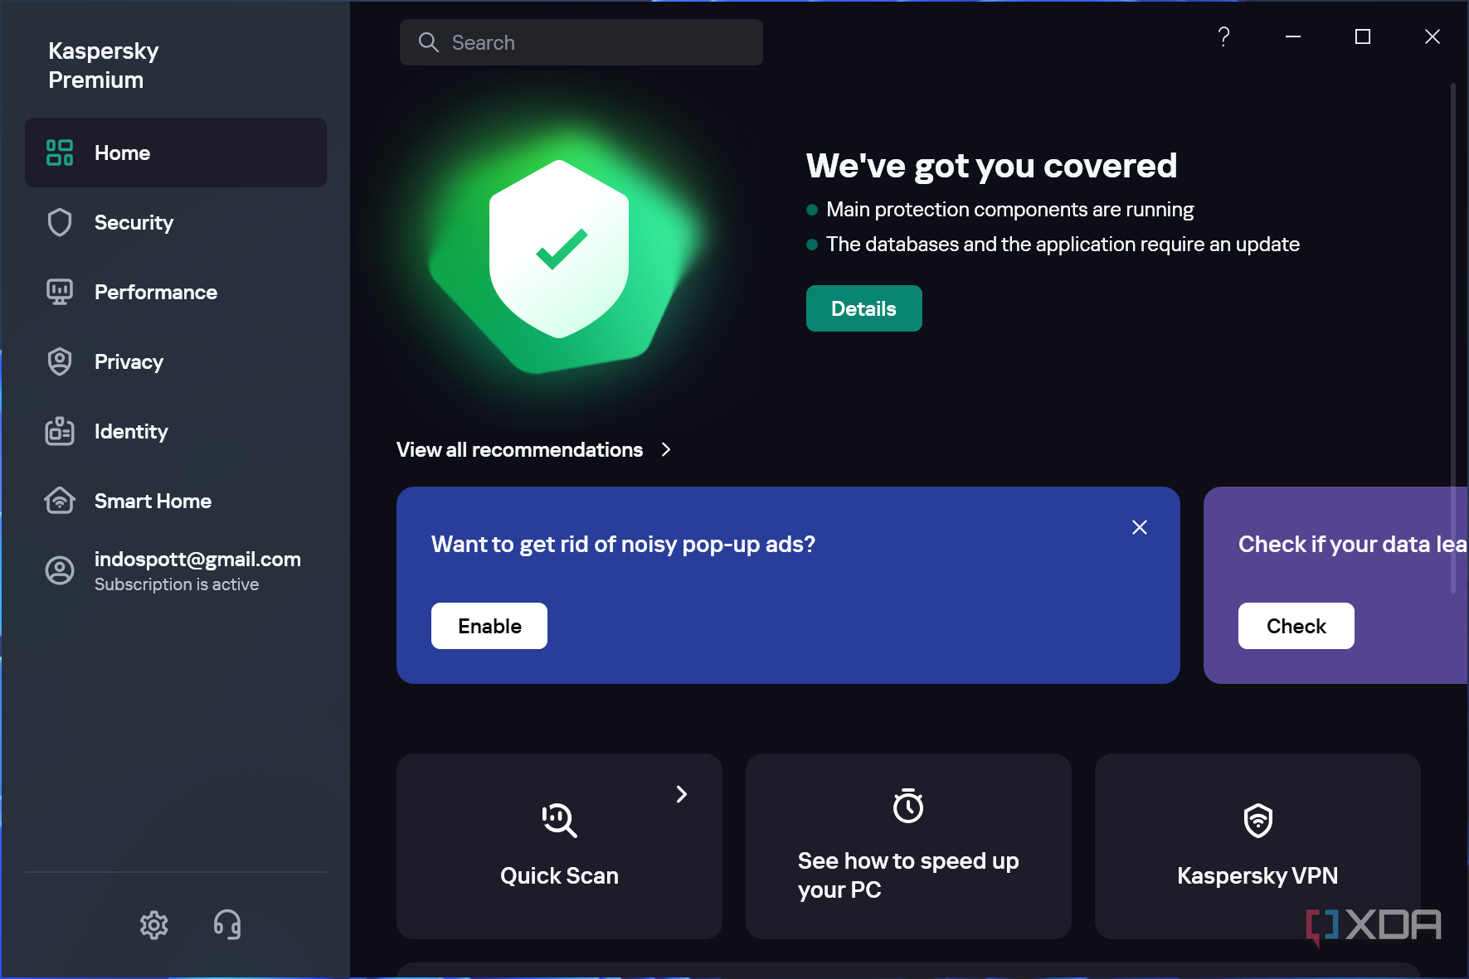Minimize the Kaspersky window
Image resolution: width=1469 pixels, height=979 pixels.
coord(1293,36)
